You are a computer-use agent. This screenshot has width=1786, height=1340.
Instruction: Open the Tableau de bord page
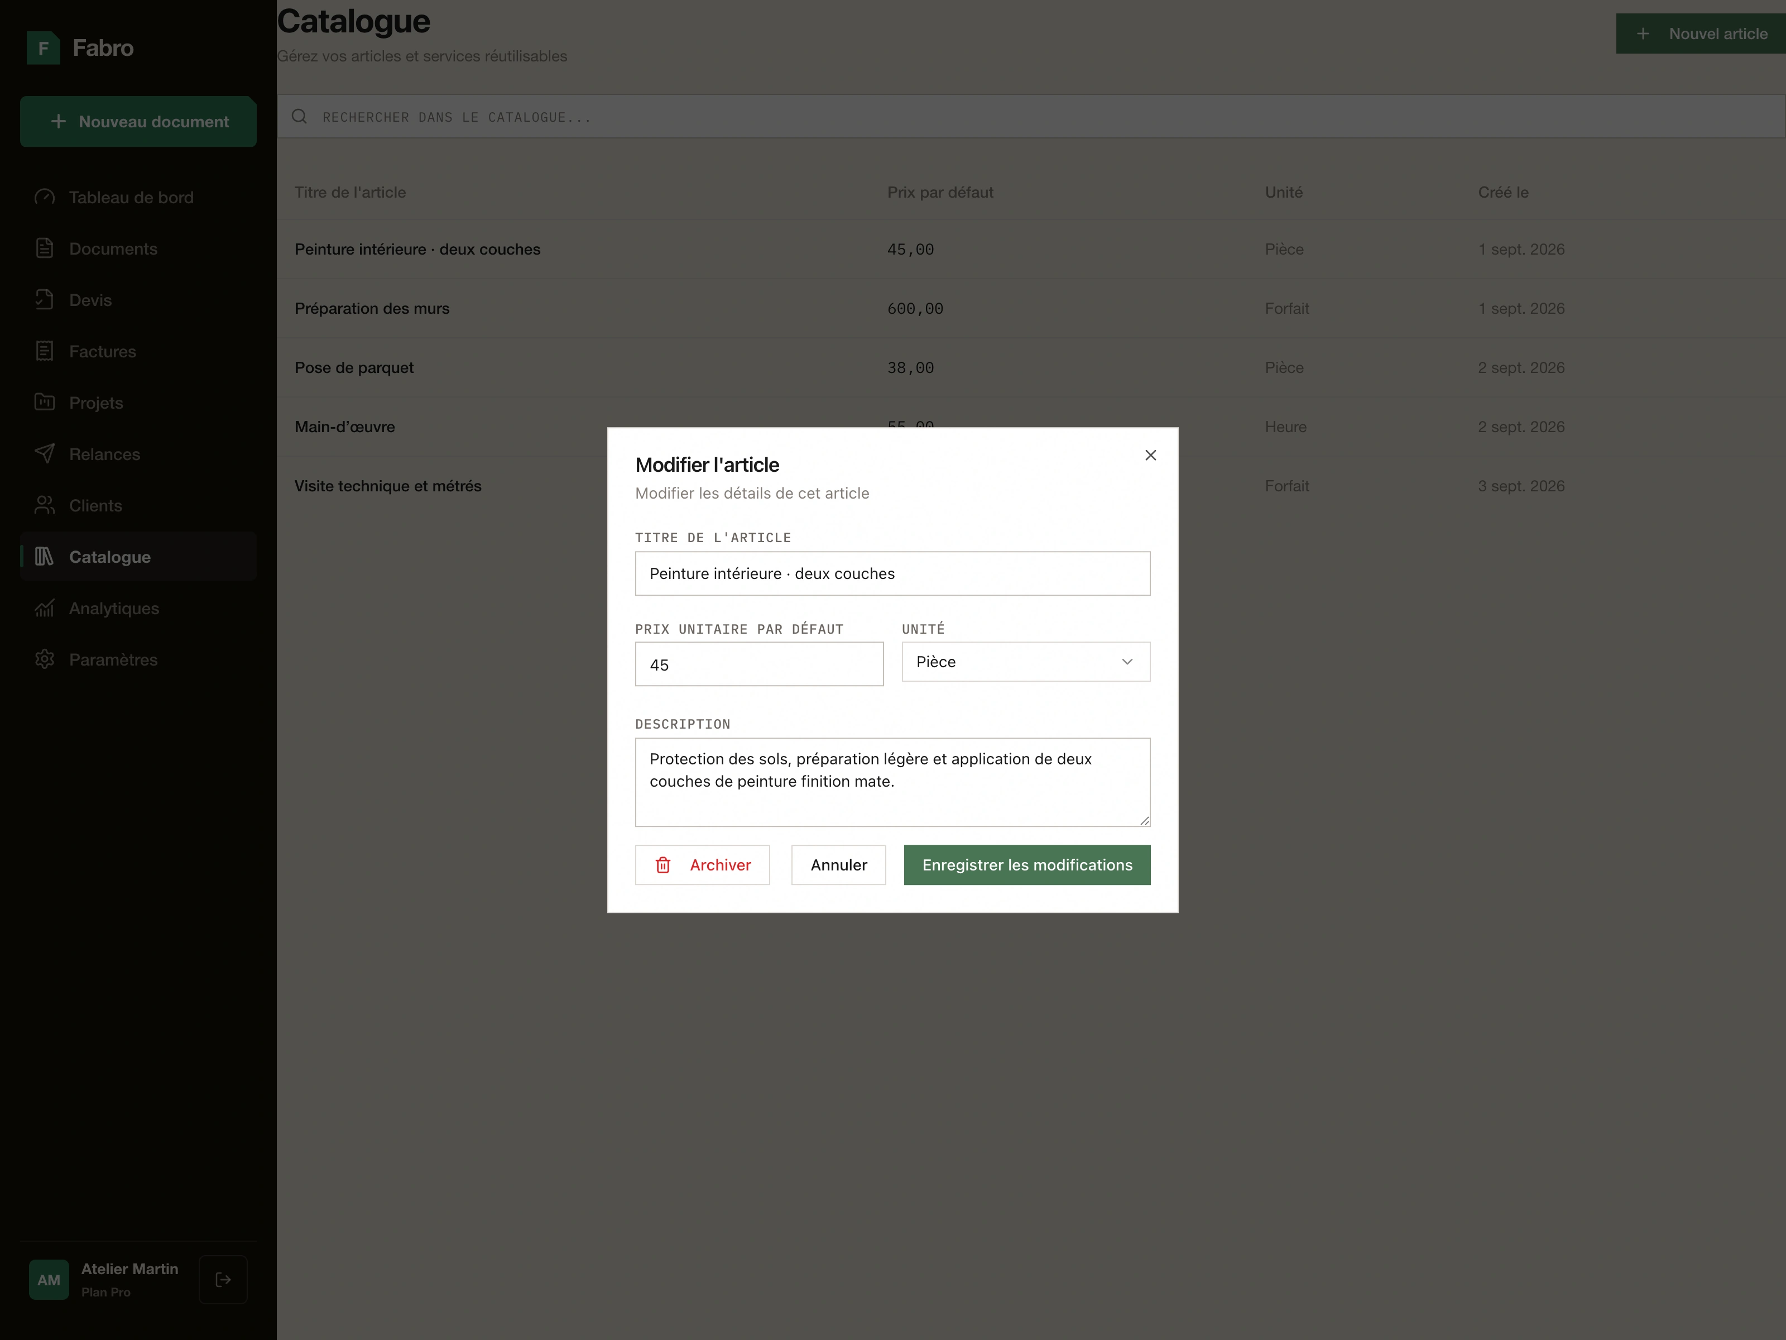point(138,197)
